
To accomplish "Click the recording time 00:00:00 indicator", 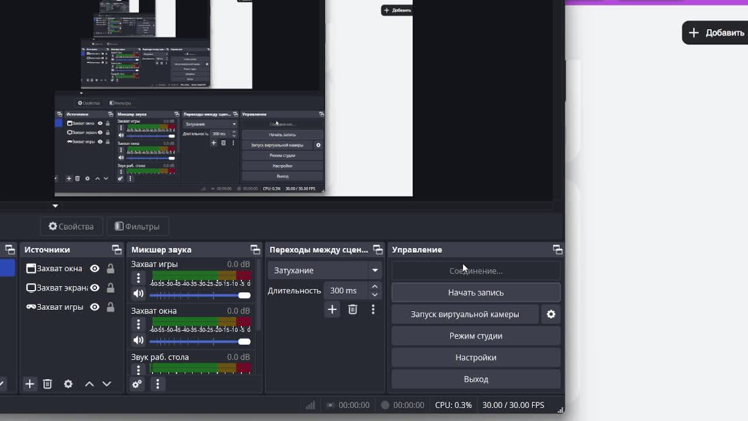I will click(x=403, y=405).
